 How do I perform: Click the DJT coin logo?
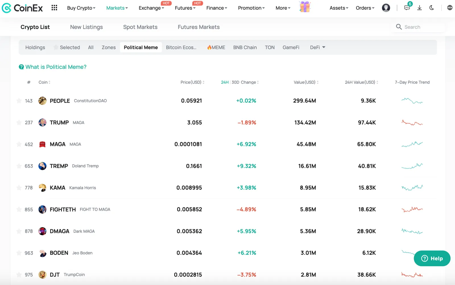pos(42,275)
